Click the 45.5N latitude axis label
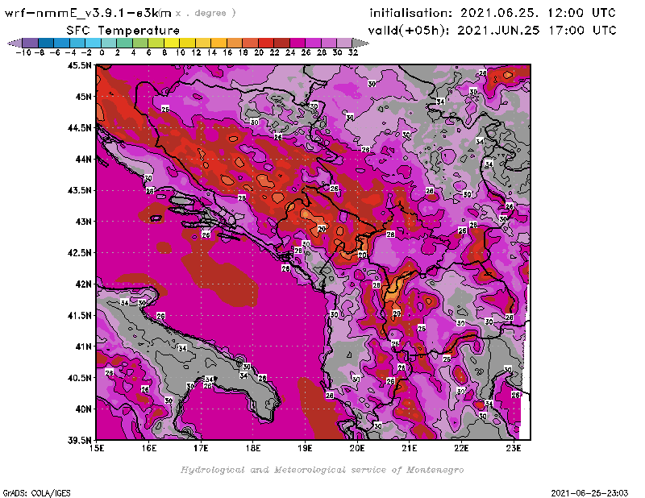 [x=79, y=65]
